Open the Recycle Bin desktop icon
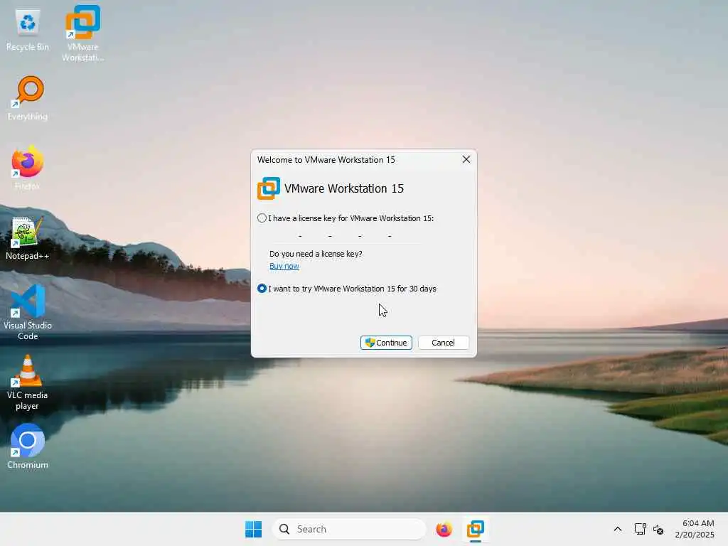 tap(28, 30)
